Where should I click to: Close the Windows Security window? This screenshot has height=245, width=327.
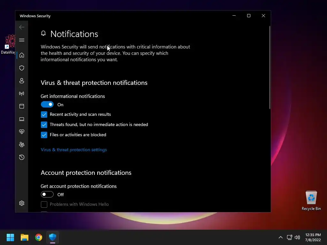coord(263,16)
